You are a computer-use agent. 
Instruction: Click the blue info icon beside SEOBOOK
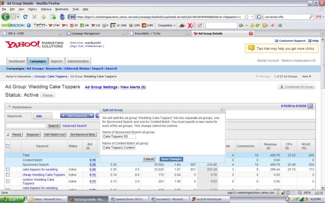(29, 25)
